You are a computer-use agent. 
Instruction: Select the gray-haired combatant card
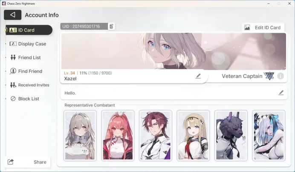[80, 135]
